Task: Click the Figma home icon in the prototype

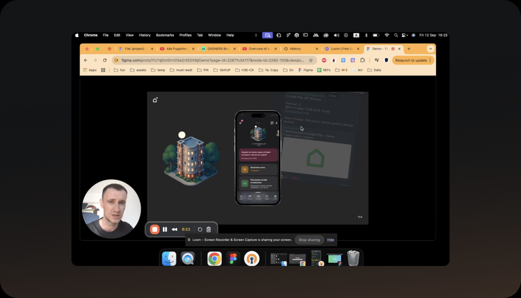Action: 155,100
